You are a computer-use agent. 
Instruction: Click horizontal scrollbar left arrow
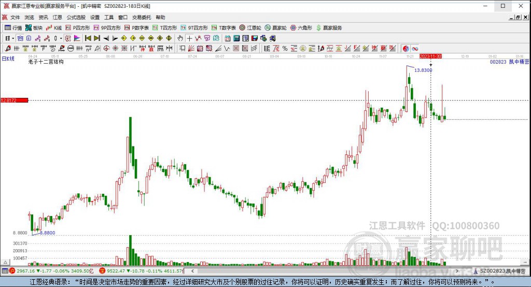[192, 271]
